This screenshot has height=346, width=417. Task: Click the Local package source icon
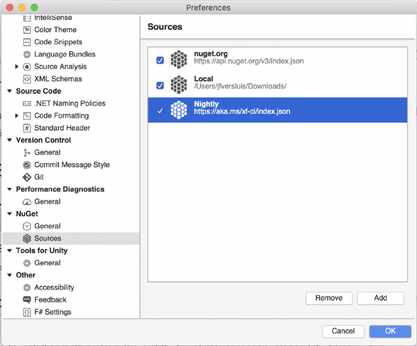click(x=179, y=85)
